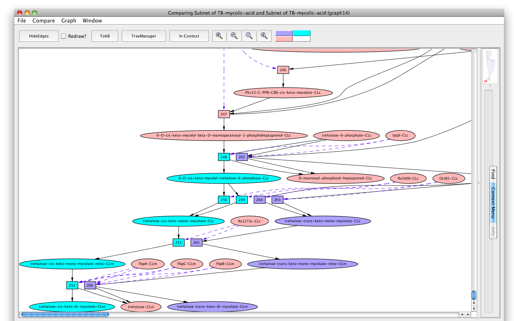Select the trehalose-cis-keto-mono-mycolate-CLc node
The width and height of the screenshot is (514, 321).
point(178,221)
